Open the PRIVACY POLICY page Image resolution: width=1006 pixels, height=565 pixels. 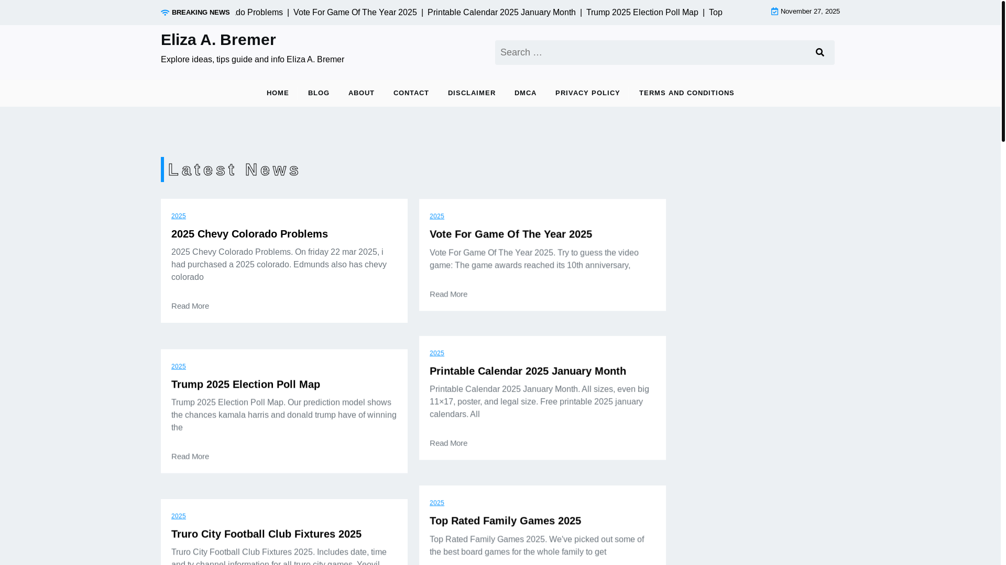[x=588, y=93]
